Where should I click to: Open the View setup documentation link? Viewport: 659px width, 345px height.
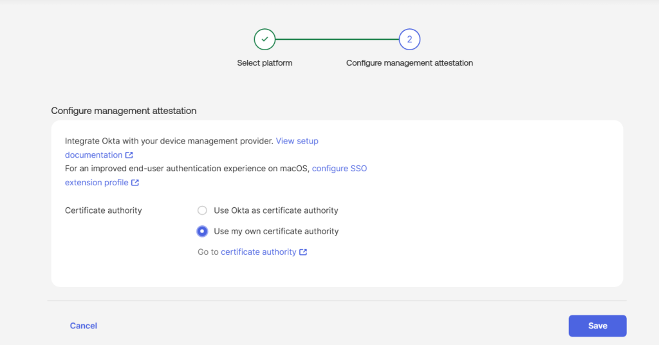pyautogui.click(x=297, y=141)
